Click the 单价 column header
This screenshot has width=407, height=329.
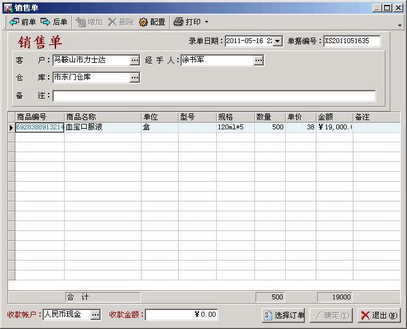point(301,117)
